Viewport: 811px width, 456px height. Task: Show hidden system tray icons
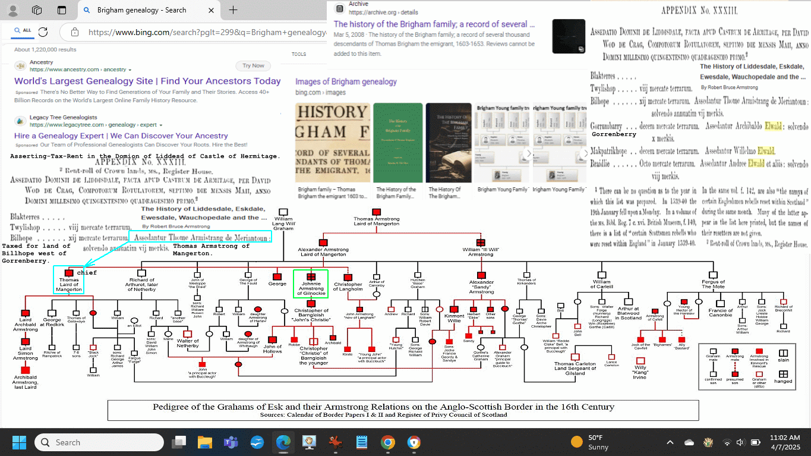point(670,442)
